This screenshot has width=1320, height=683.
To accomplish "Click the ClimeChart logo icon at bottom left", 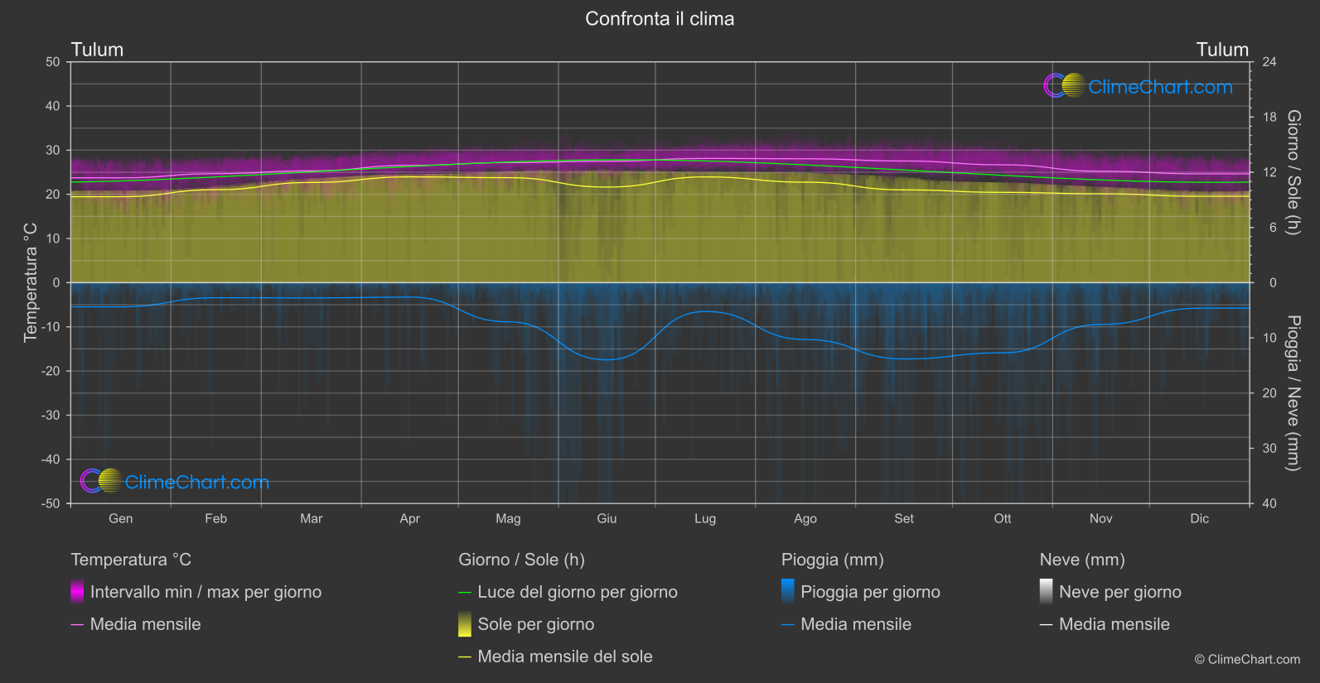I will click(x=101, y=481).
